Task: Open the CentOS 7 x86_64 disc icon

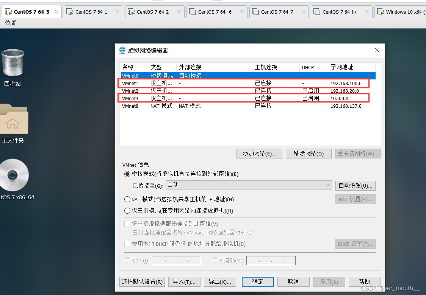Action: (14, 175)
